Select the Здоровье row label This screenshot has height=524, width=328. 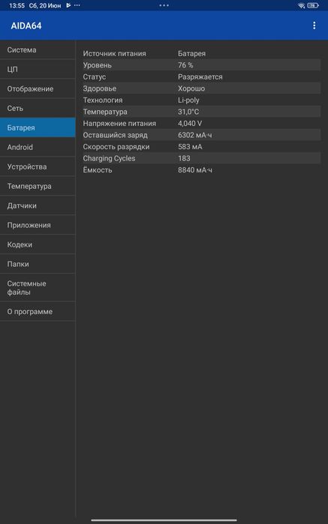100,88
